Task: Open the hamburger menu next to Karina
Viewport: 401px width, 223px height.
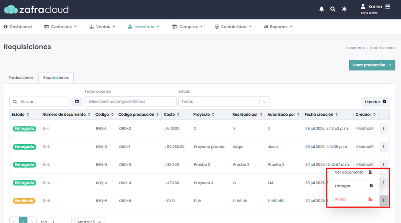Action: coord(387,7)
